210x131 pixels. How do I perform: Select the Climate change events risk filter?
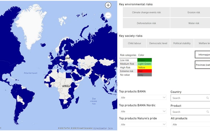146,12
